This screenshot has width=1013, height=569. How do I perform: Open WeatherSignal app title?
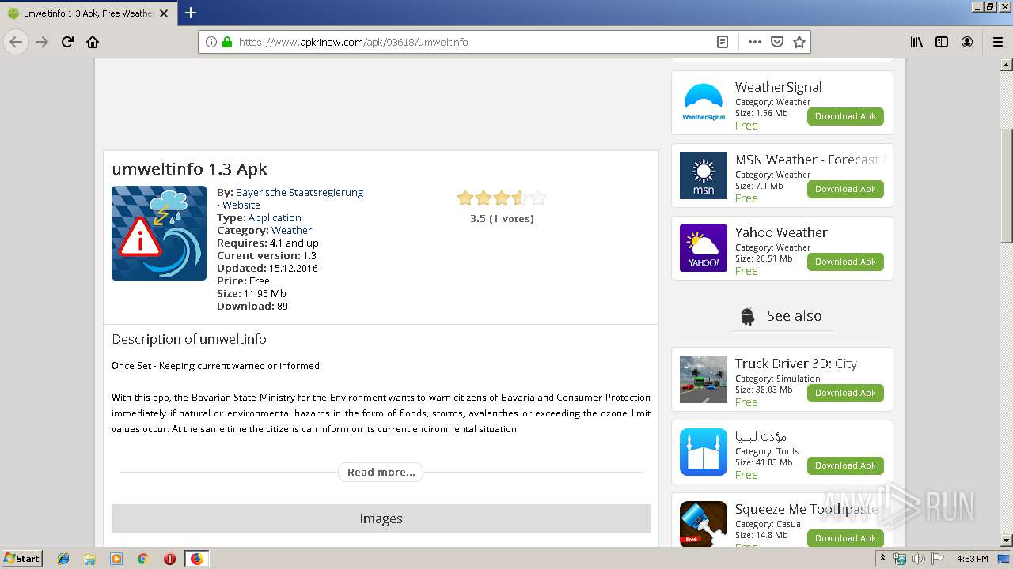pos(779,87)
